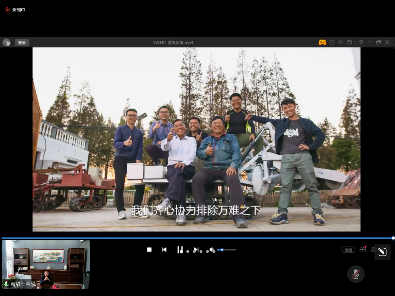Skip to the previous video
This screenshot has height=296, width=395.
[x=164, y=250]
